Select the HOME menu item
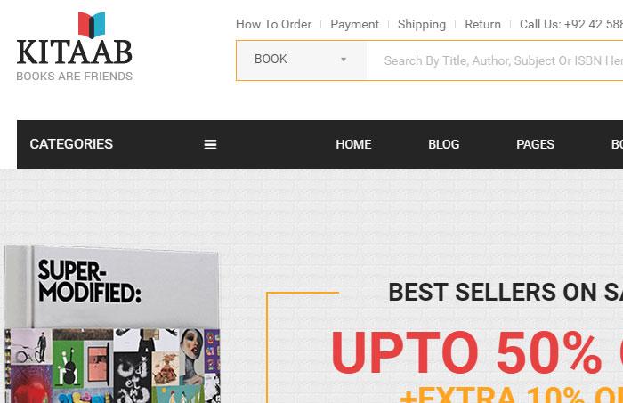The height and width of the screenshot is (403, 623). click(x=353, y=144)
